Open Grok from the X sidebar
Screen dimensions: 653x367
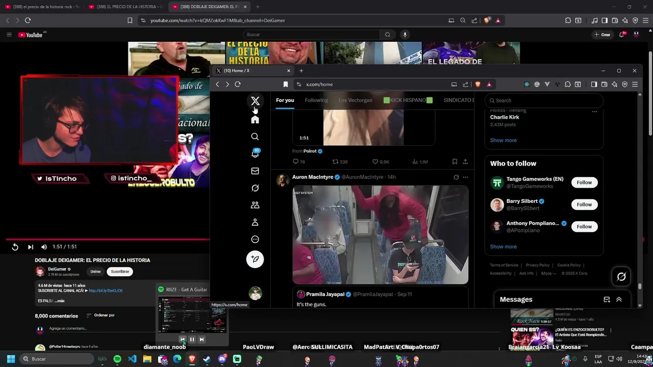tap(255, 188)
